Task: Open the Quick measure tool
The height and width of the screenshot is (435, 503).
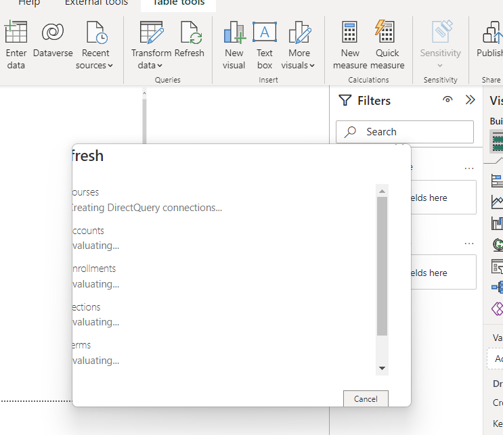Action: 385,31
